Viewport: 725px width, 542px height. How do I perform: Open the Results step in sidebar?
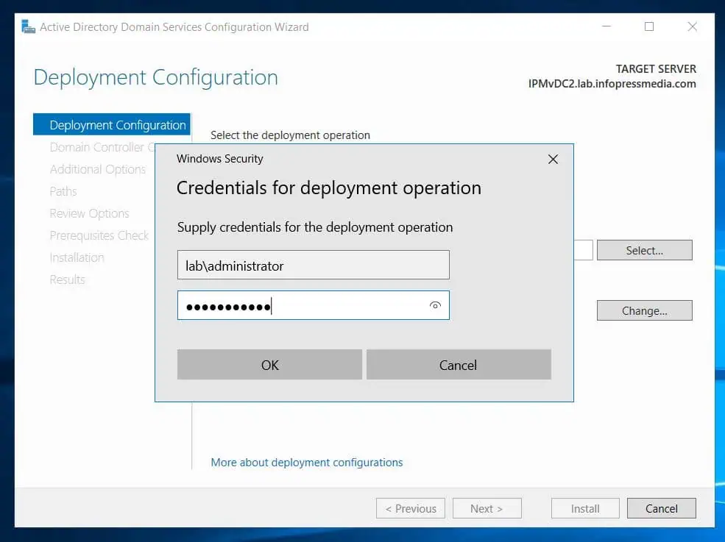coord(68,279)
